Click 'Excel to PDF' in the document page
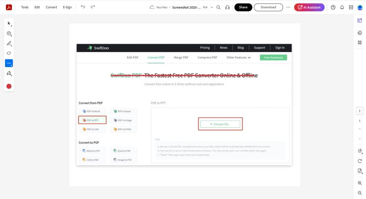 click(x=124, y=151)
